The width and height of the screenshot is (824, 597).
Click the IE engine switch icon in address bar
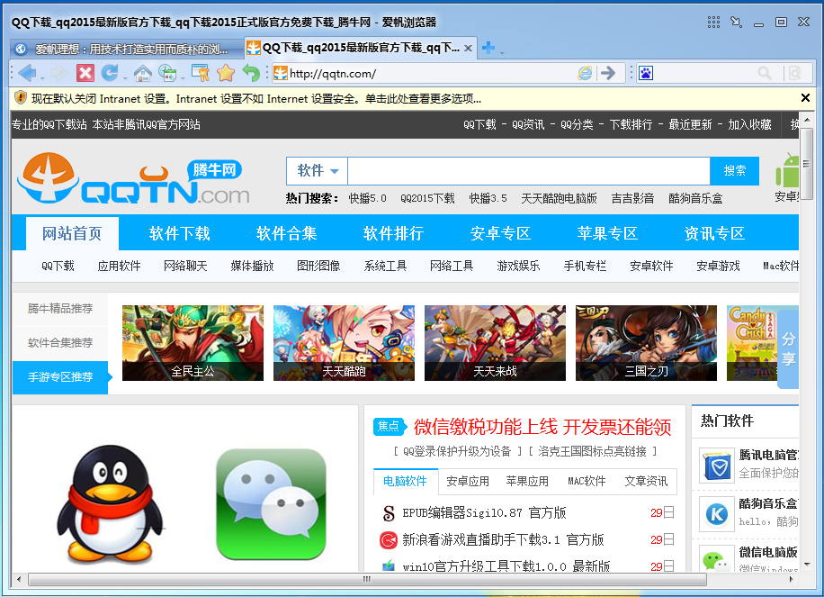585,73
